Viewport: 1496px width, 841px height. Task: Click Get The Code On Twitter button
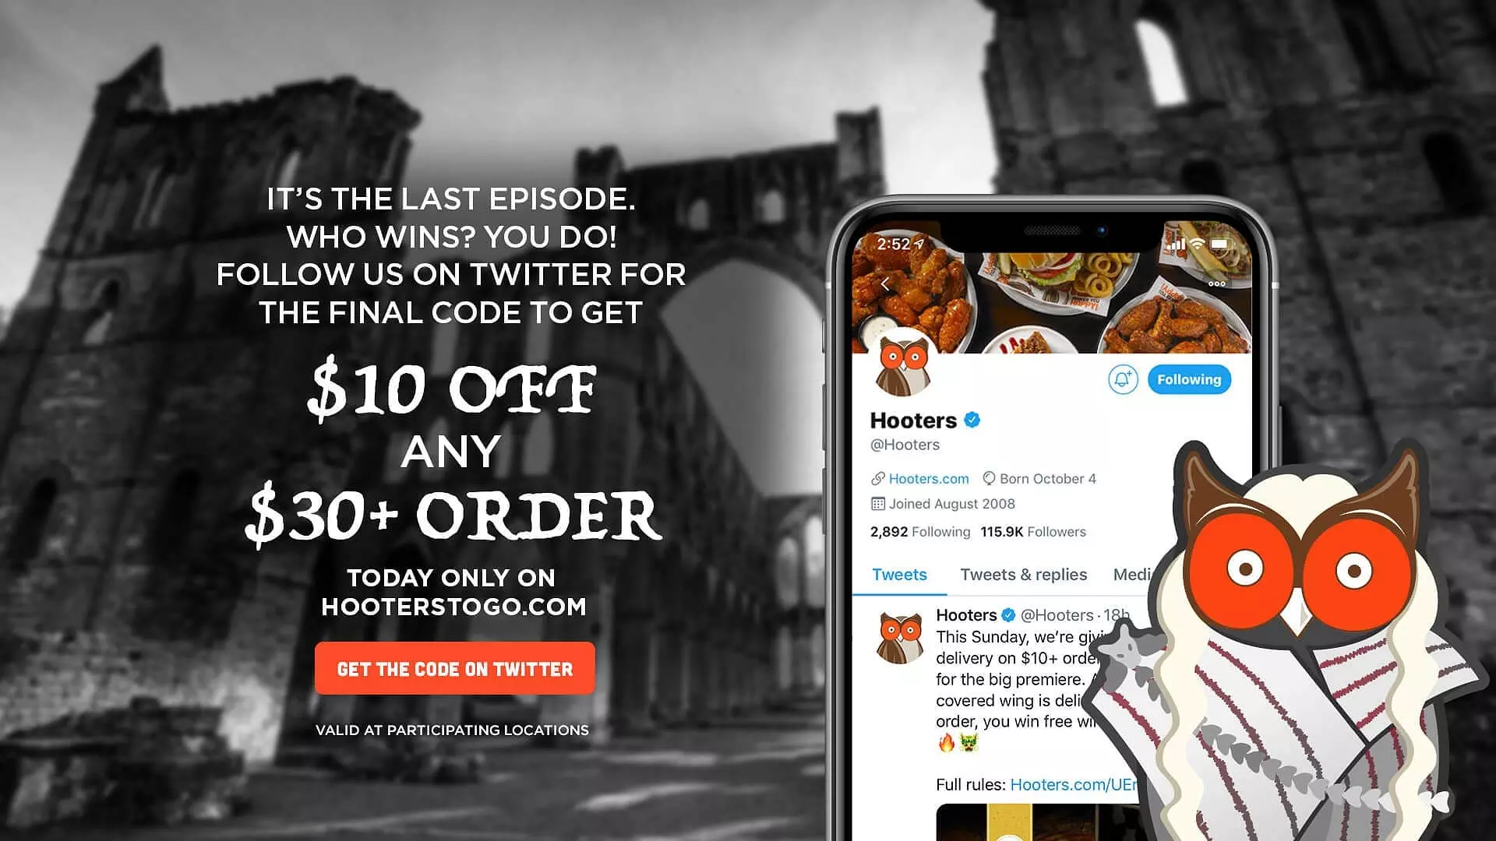point(454,668)
